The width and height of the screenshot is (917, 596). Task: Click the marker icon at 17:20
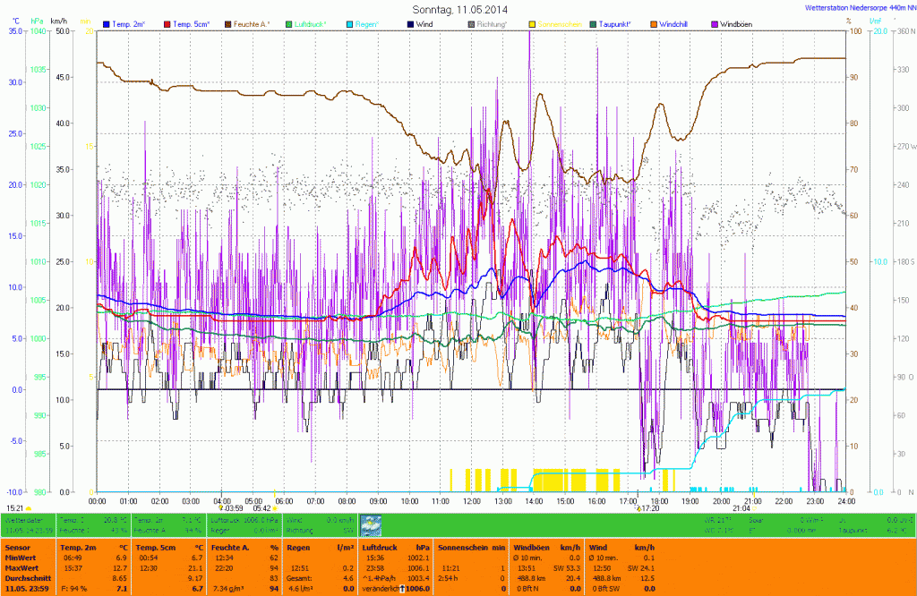tap(639, 508)
